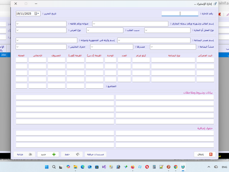Click first row كيلو غرام field
Viewport: 229px width, 172px height.
pos(141,60)
